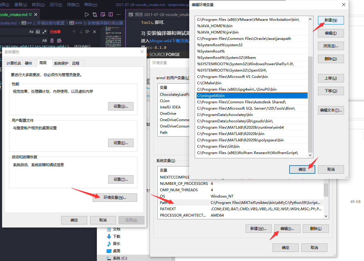
Task: Click 环境变量(N)... button
Action: click(x=115, y=198)
